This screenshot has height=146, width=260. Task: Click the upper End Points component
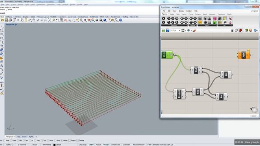(196, 70)
